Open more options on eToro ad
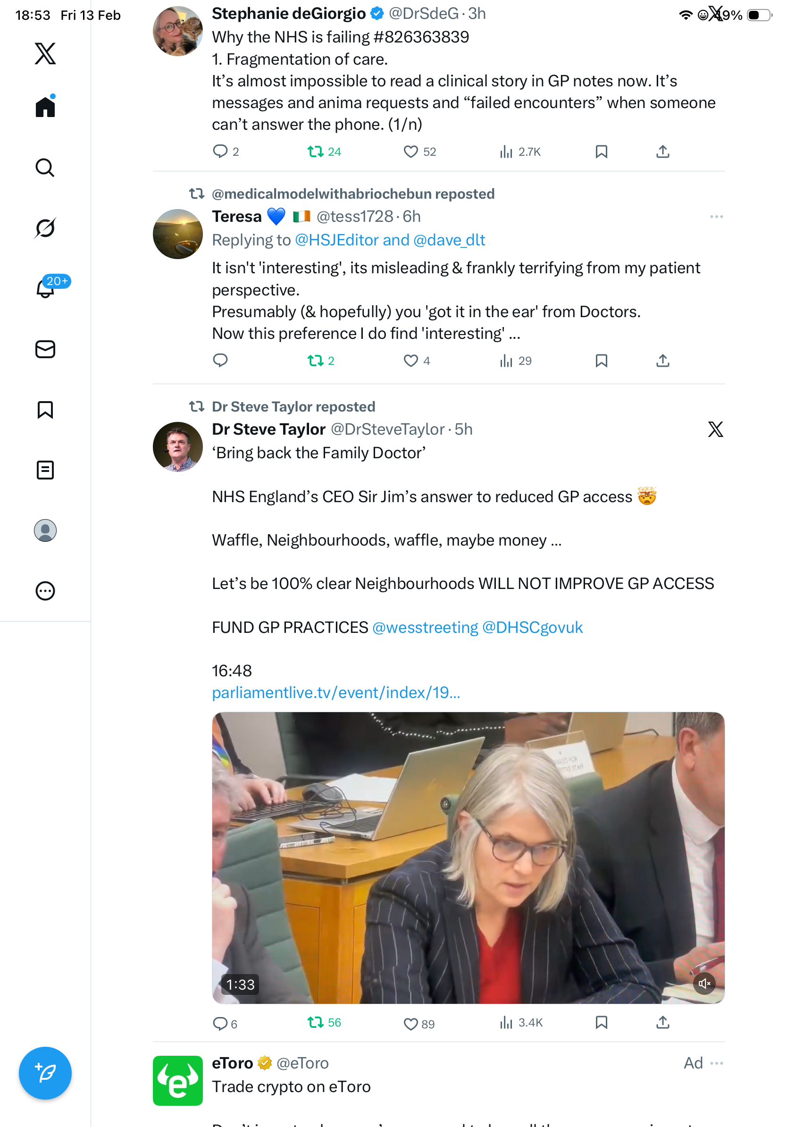This screenshot has width=787, height=1127. pos(716,1063)
